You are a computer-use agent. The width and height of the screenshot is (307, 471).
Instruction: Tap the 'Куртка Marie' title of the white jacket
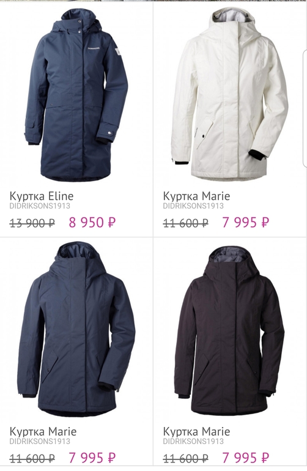pos(196,196)
